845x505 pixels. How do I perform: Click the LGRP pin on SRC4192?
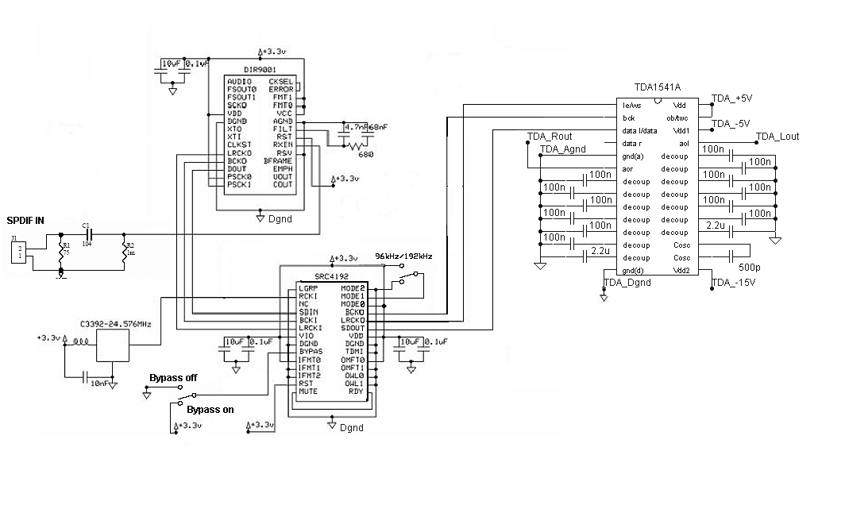[308, 288]
